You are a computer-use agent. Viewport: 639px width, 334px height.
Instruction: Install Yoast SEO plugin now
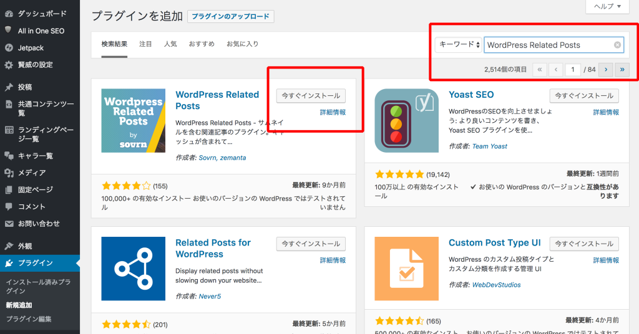(584, 95)
